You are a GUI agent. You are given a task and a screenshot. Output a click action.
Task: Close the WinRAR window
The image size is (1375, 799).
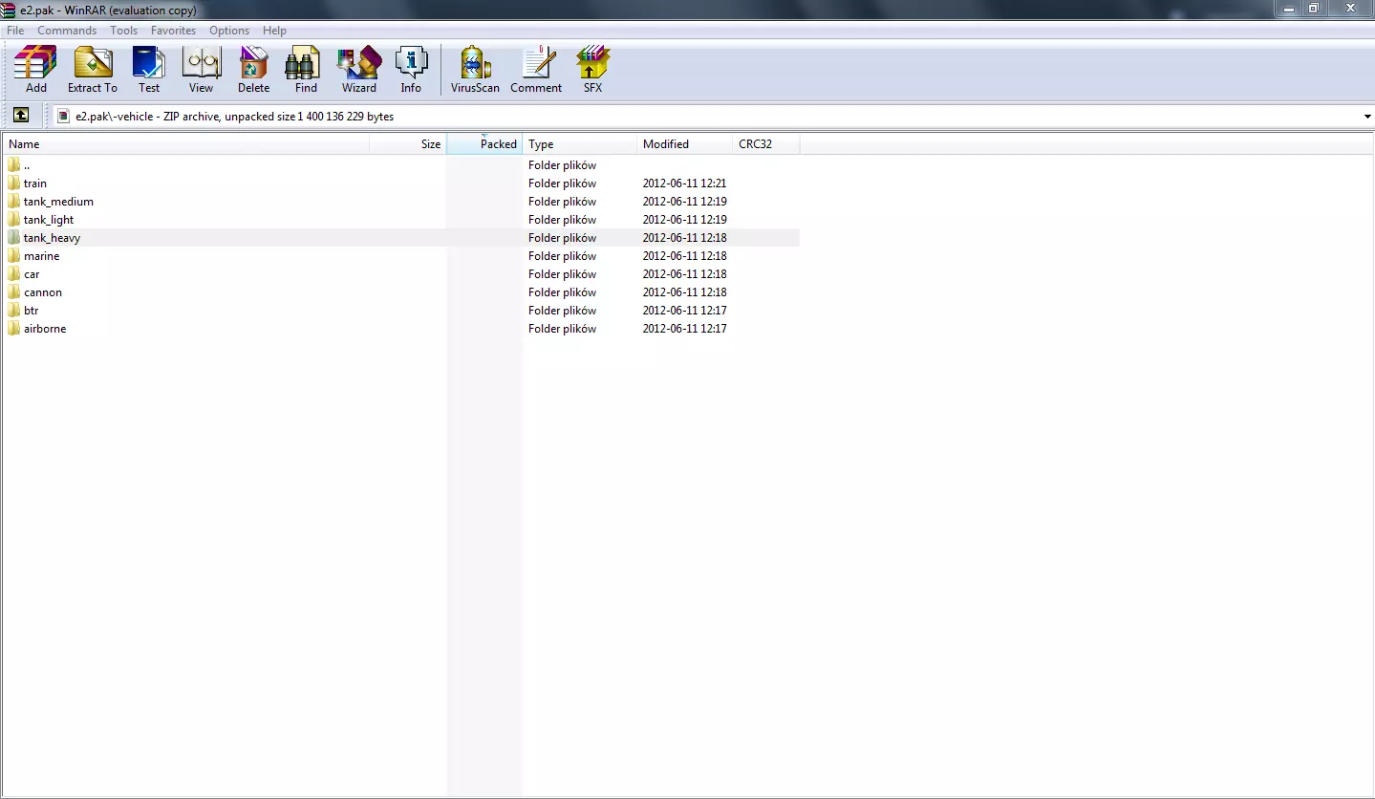1350,9
